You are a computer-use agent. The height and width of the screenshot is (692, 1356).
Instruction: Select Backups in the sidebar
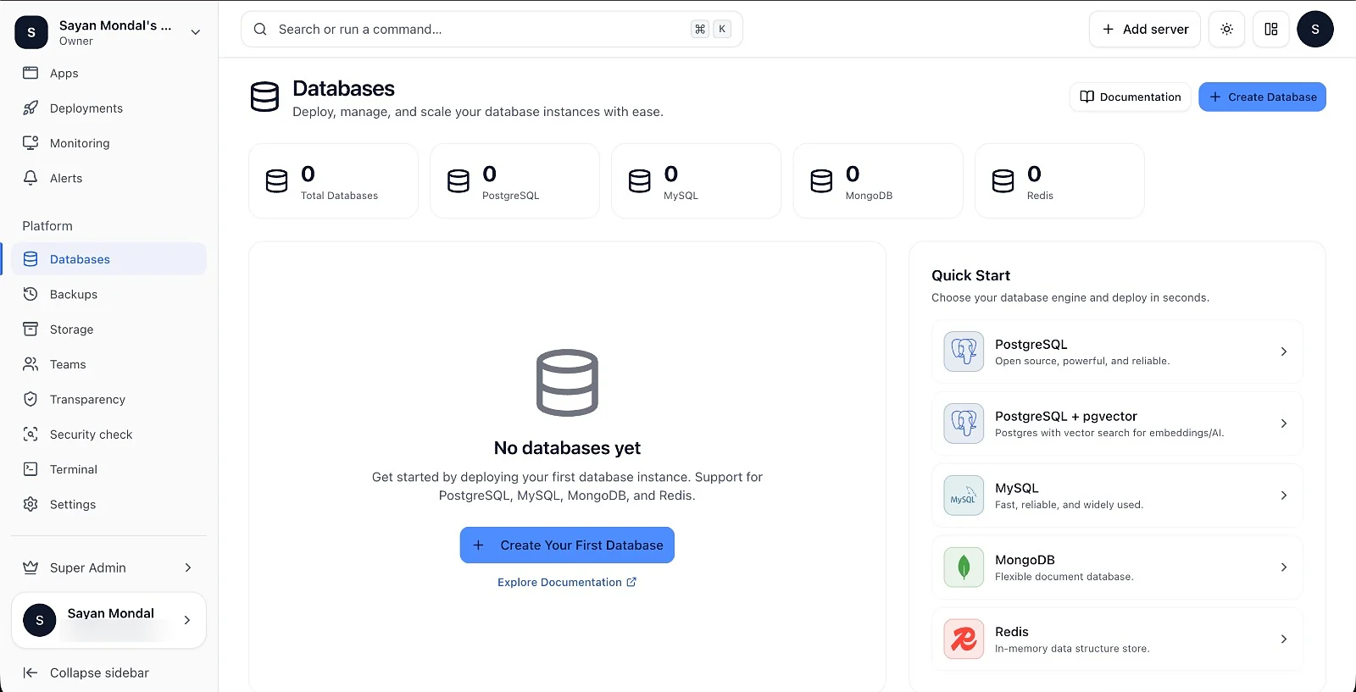point(108,294)
